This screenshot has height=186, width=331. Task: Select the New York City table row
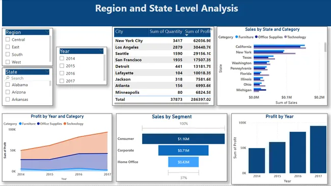[x=162, y=41]
